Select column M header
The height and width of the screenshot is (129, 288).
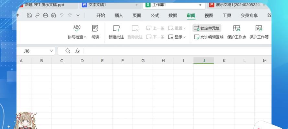click(x=263, y=61)
